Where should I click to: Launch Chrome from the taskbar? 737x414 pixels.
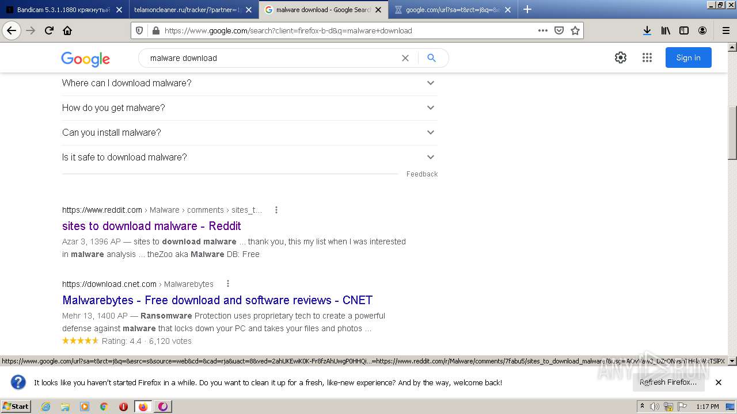104,407
